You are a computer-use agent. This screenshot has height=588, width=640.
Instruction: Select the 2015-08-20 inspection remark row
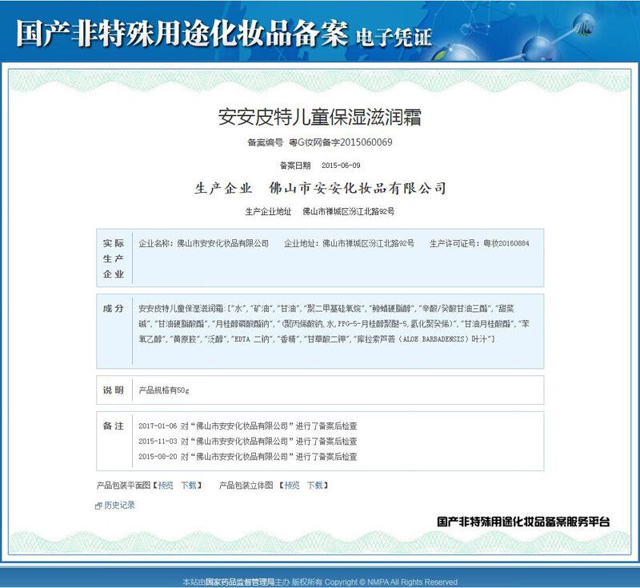click(x=248, y=457)
